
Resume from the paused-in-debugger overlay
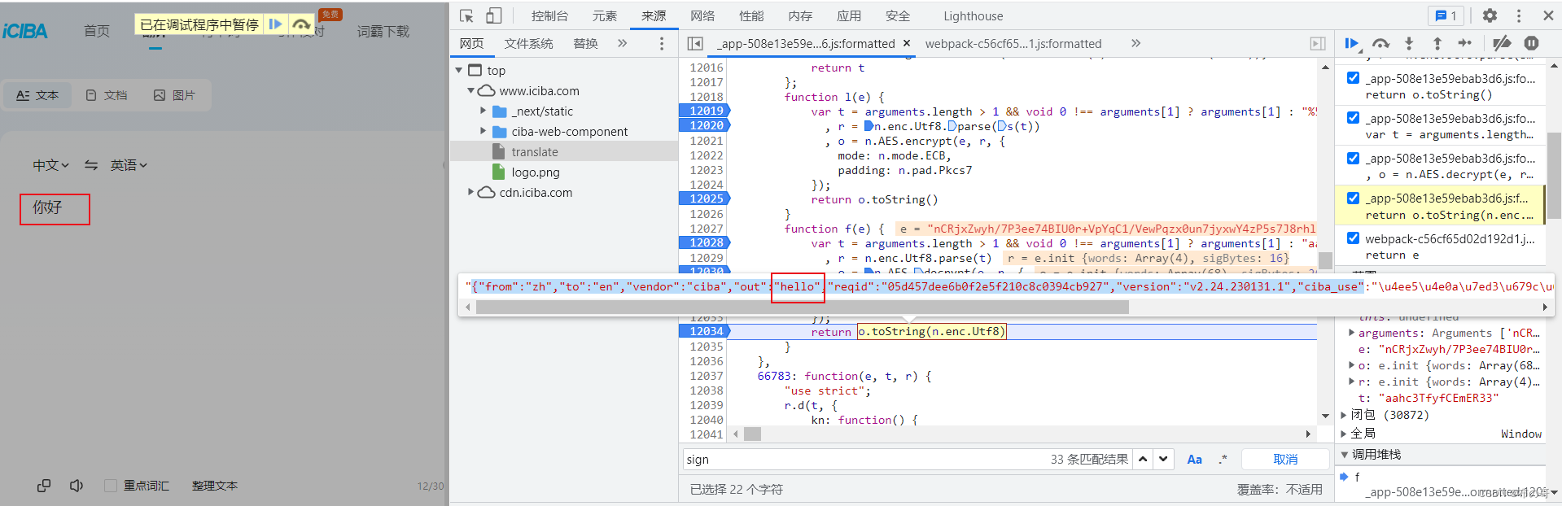[276, 24]
